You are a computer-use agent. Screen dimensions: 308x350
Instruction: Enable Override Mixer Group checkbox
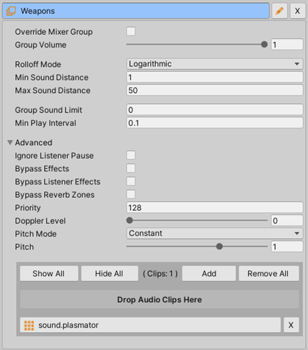(x=131, y=31)
